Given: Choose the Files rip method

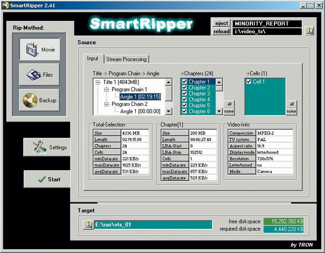Looking at the screenshot, I should (x=39, y=75).
